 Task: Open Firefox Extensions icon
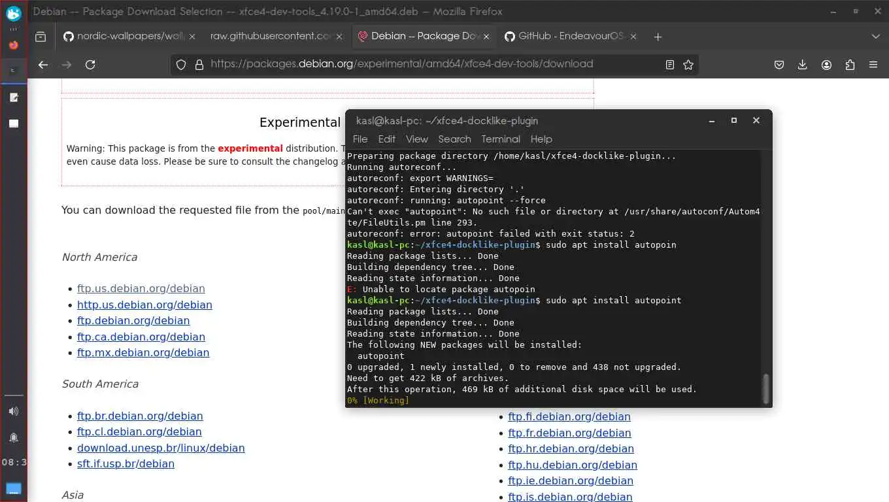tap(850, 65)
